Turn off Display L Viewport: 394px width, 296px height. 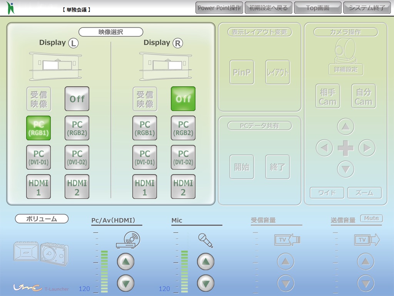click(x=77, y=99)
